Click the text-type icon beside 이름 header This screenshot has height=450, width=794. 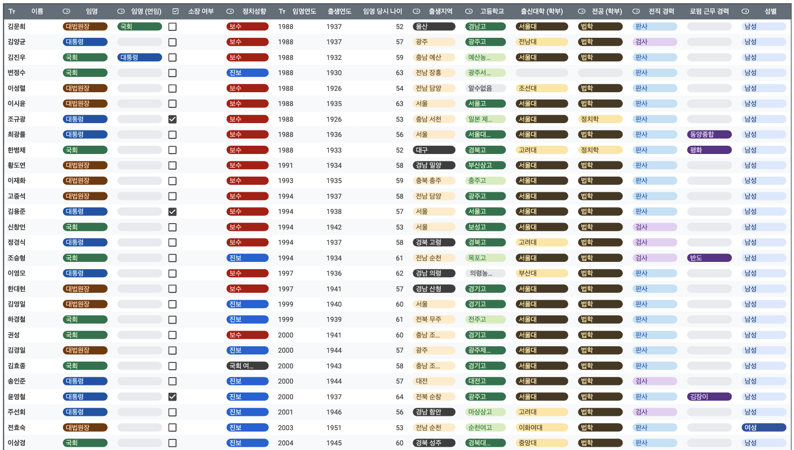(x=12, y=11)
